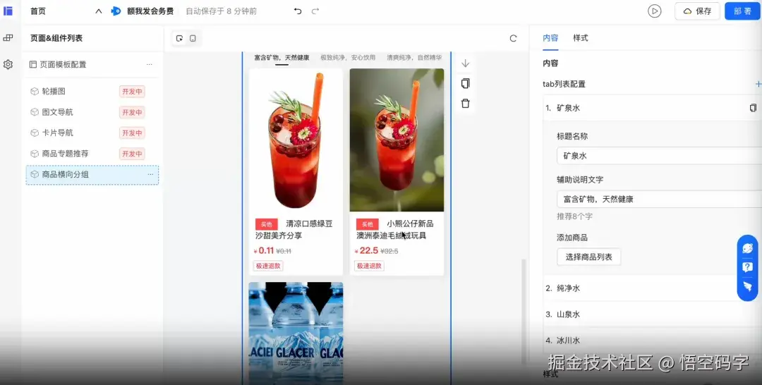The width and height of the screenshot is (762, 385).
Task: Select the 轮播图 component
Action: point(54,91)
